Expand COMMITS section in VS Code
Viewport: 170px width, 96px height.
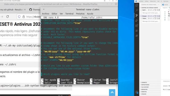144,82
